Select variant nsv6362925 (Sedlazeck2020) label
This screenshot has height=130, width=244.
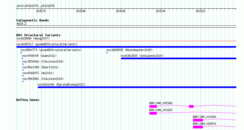pyautogui.click(x=142, y=56)
